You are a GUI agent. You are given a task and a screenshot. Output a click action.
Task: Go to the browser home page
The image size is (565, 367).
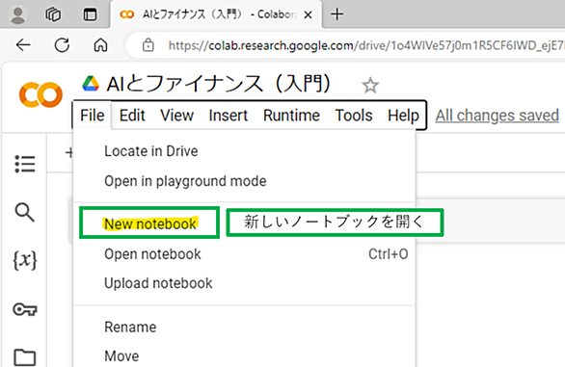(100, 45)
